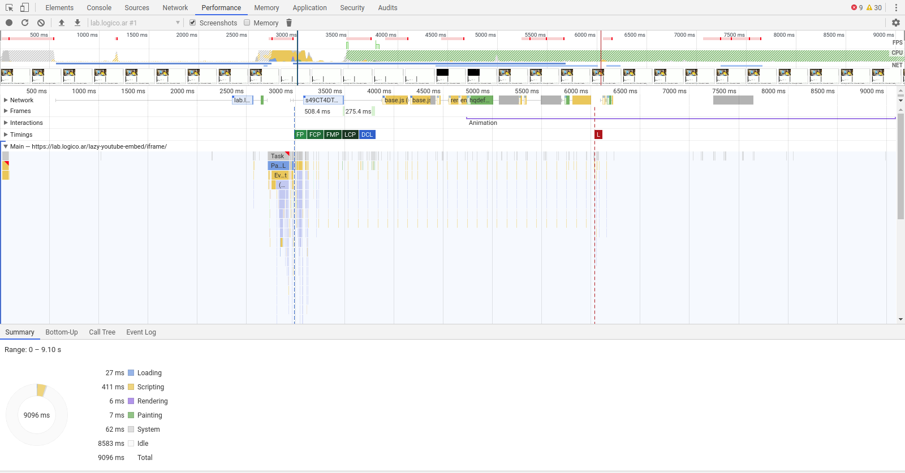Collapse the Main thread track
This screenshot has width=905, height=473.
(x=6, y=146)
